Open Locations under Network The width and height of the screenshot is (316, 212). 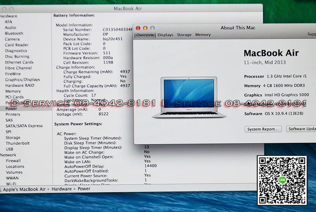tap(15, 167)
